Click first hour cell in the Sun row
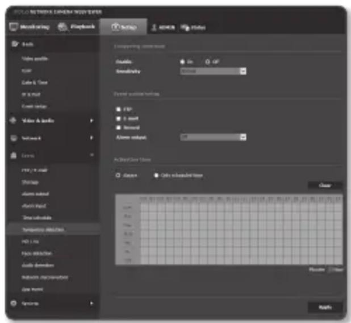Screen dimensions: 351x323 click(x=144, y=208)
